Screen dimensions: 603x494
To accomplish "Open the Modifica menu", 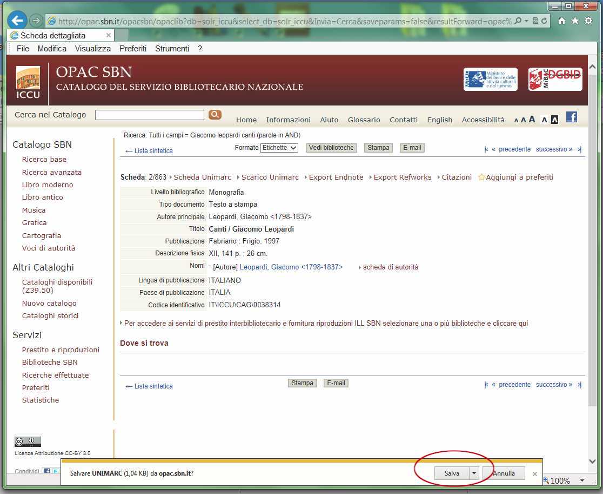I will [52, 49].
